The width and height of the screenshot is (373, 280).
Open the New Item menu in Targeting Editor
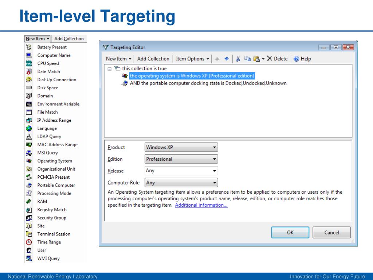tap(118, 59)
